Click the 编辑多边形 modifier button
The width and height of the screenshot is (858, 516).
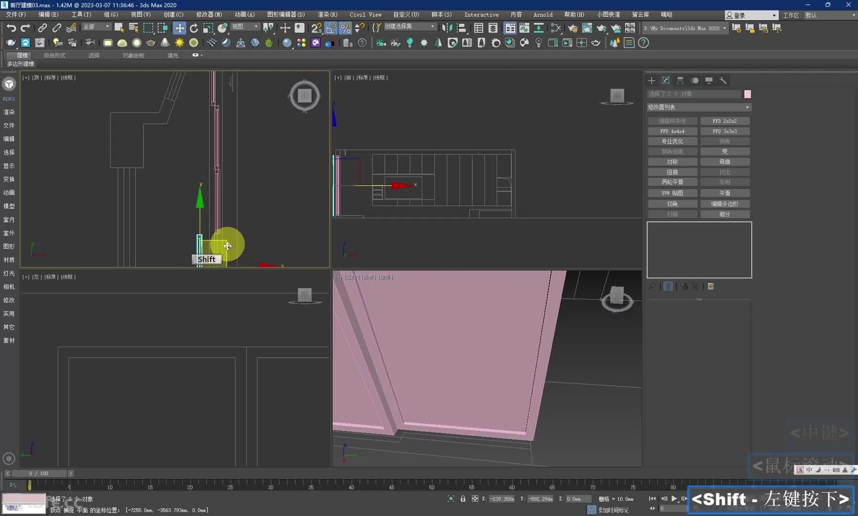(x=725, y=204)
